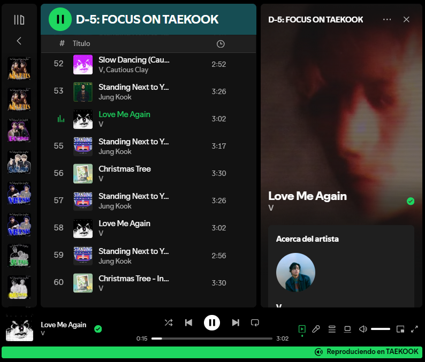Click the 3:17 duration of track 55
The height and width of the screenshot is (362, 425).
[219, 146]
